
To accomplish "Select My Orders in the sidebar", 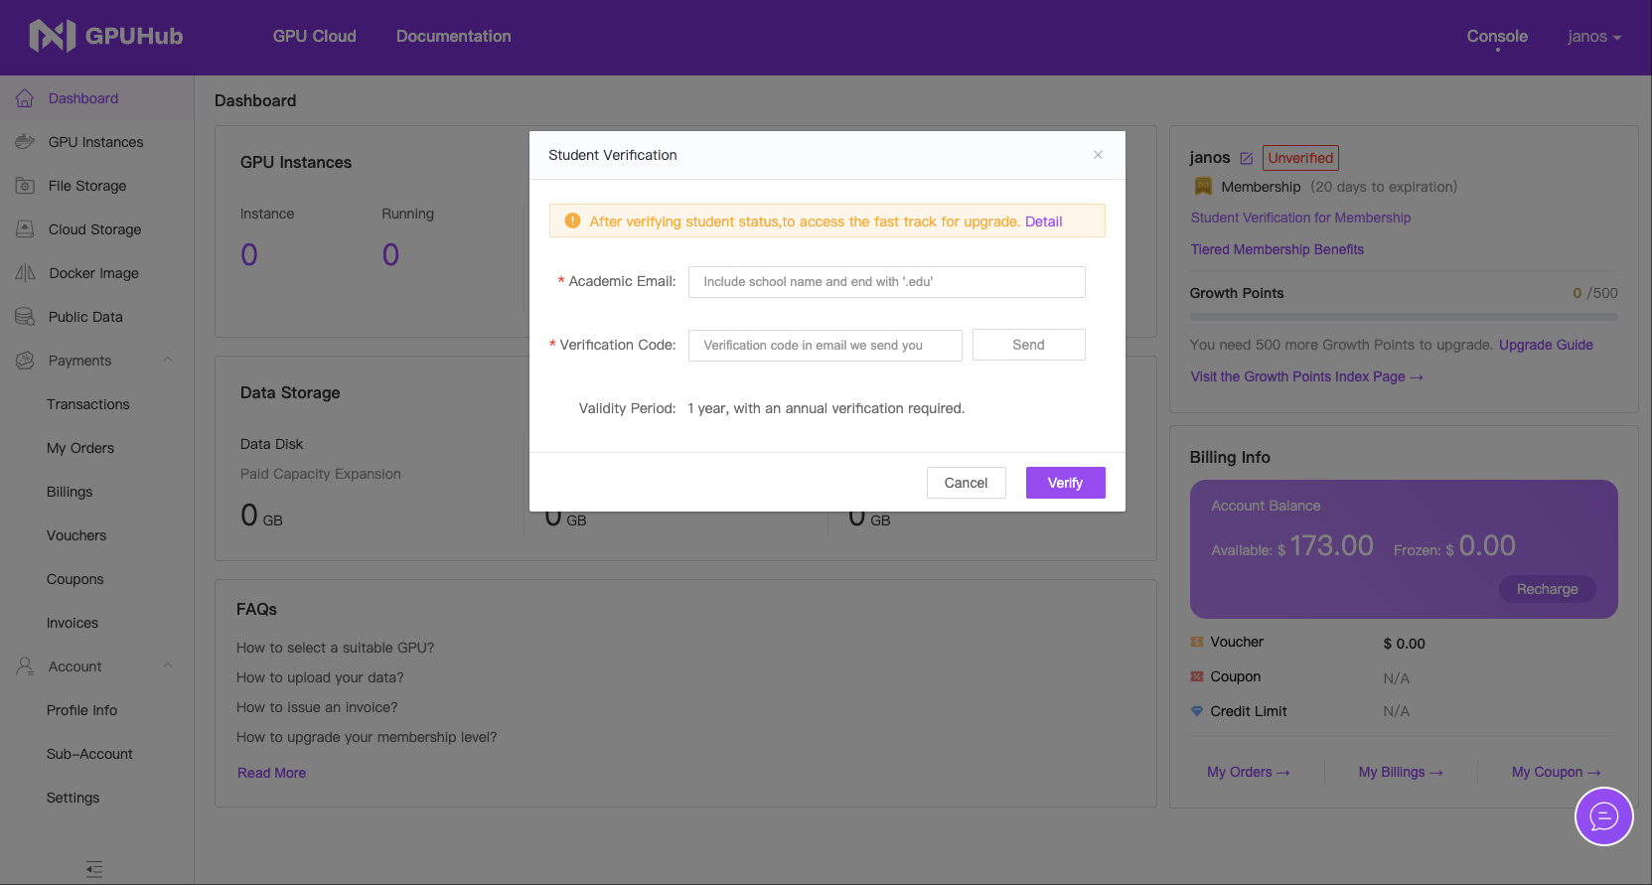I will [80, 448].
